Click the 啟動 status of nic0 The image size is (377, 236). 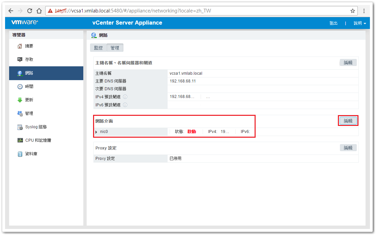coord(192,132)
